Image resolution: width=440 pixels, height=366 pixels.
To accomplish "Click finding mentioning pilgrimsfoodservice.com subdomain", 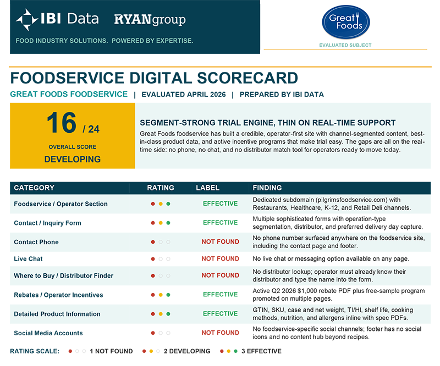I will point(332,204).
